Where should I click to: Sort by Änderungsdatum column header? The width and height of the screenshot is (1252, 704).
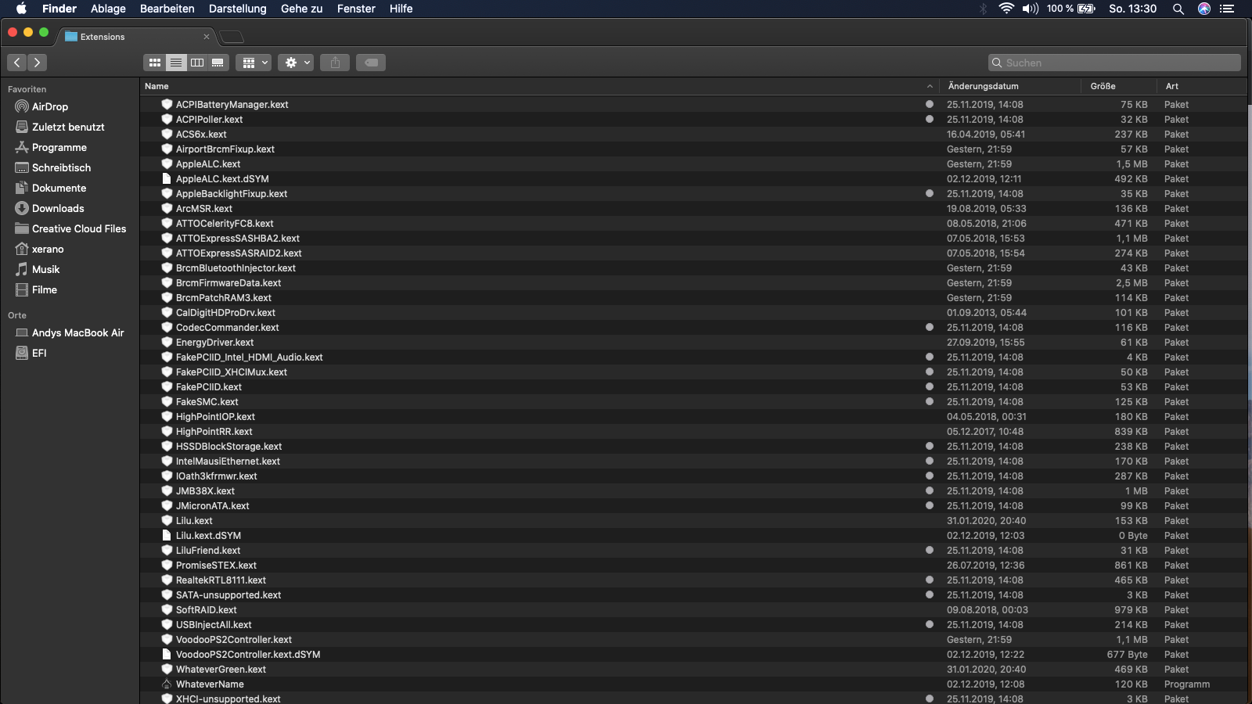click(x=1011, y=86)
